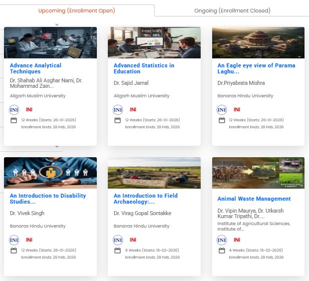Image resolution: width=309 pixels, height=281 pixels.
Task: Open Advance Analytical Techniques course link
Action: tap(35, 68)
